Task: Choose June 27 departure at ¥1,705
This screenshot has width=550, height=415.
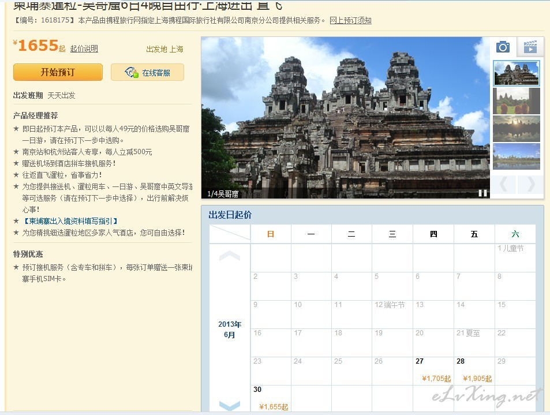Action: click(433, 371)
